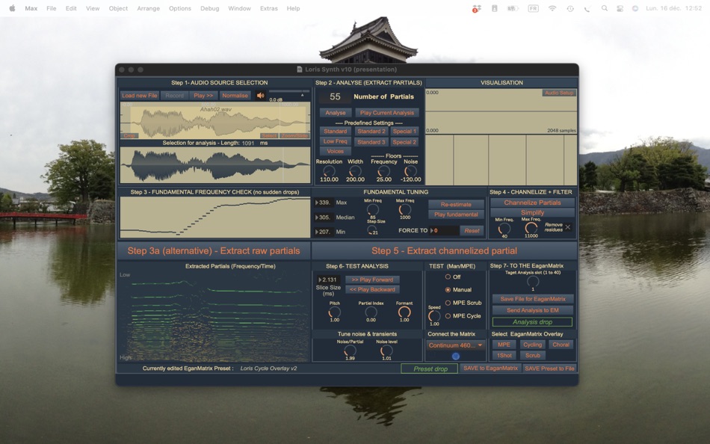Click the Formant knob
This screenshot has height=444, width=710.
click(404, 312)
